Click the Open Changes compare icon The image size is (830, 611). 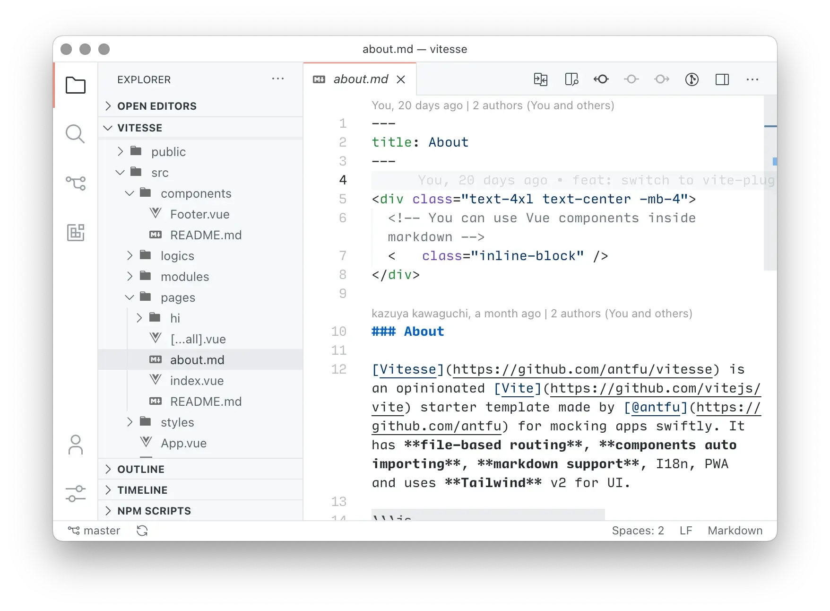540,79
